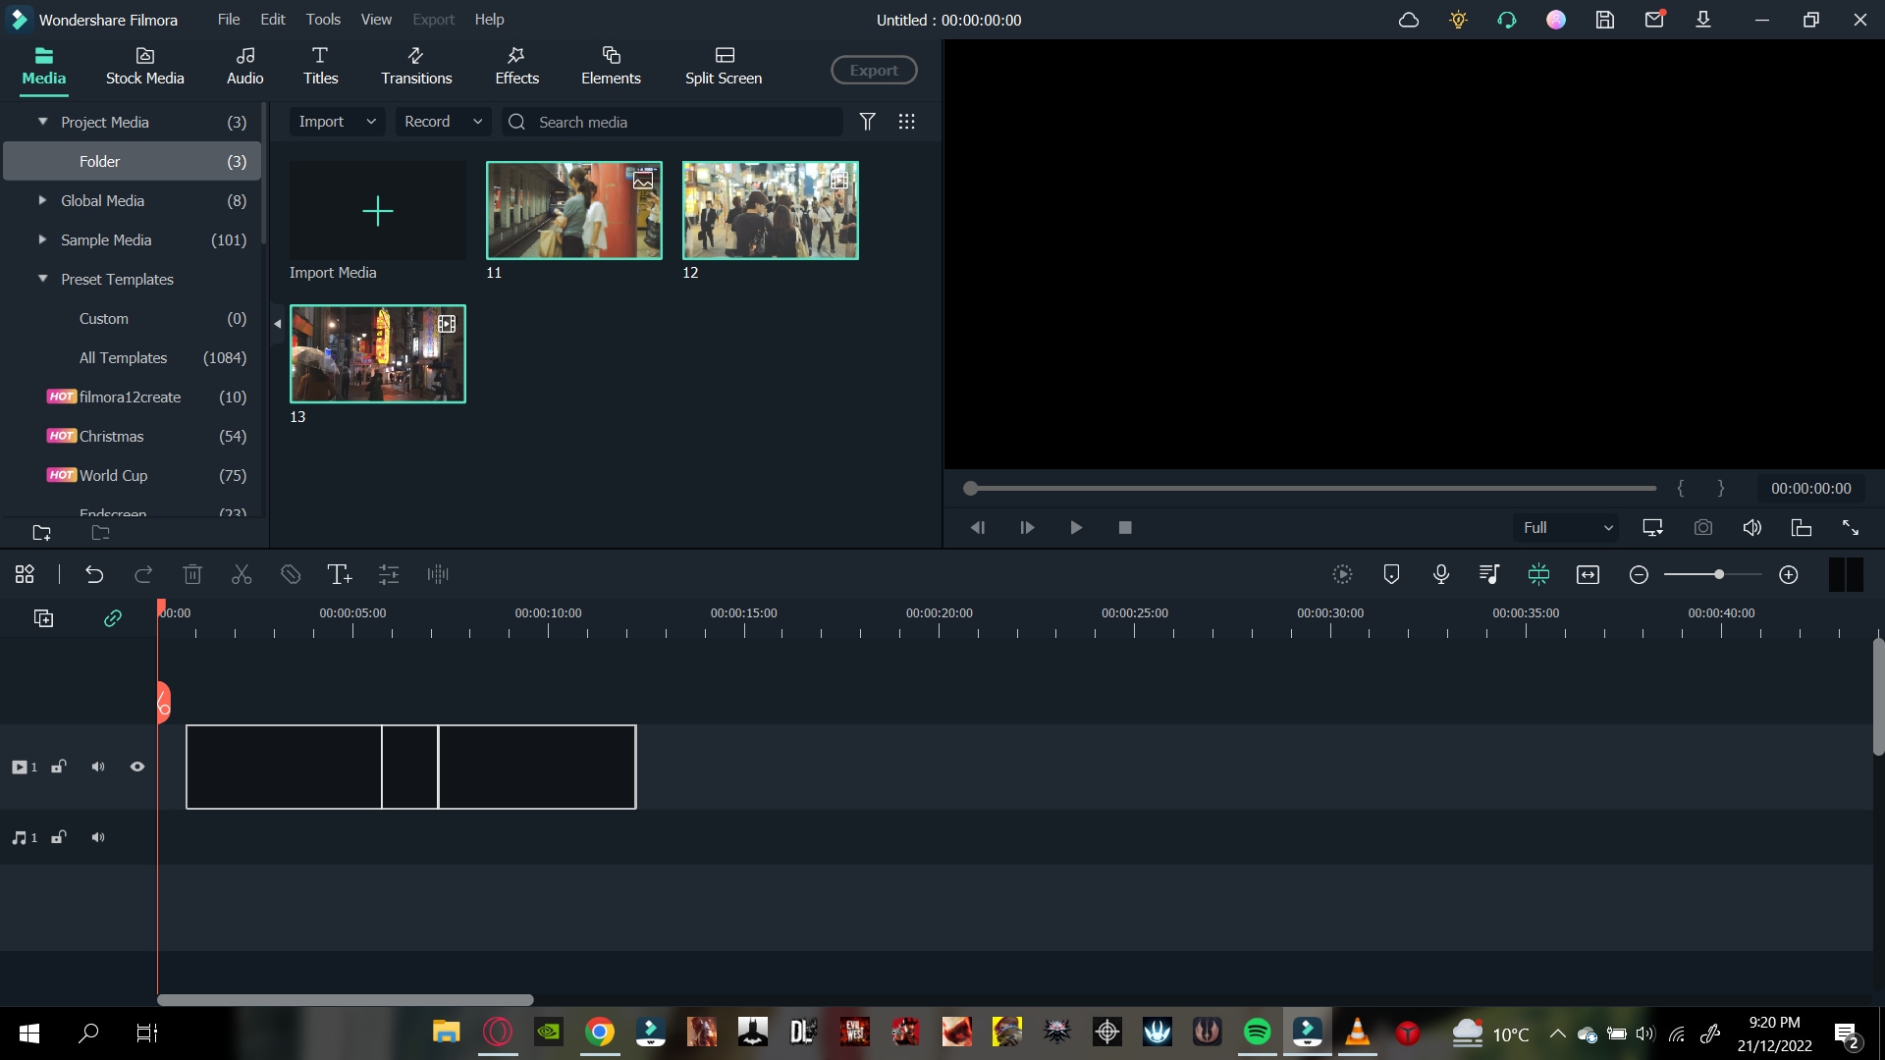
Task: Click the razor/cut tool icon
Action: pyautogui.click(x=241, y=573)
